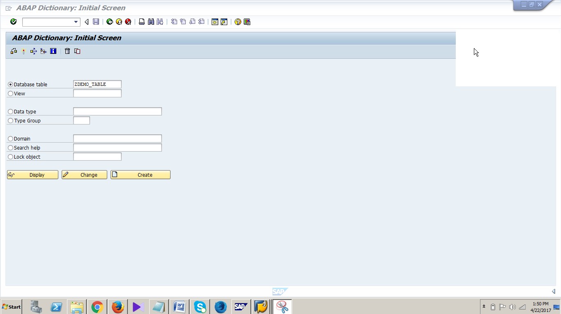
Task: Choose the Data type radio button
Action: (10, 111)
